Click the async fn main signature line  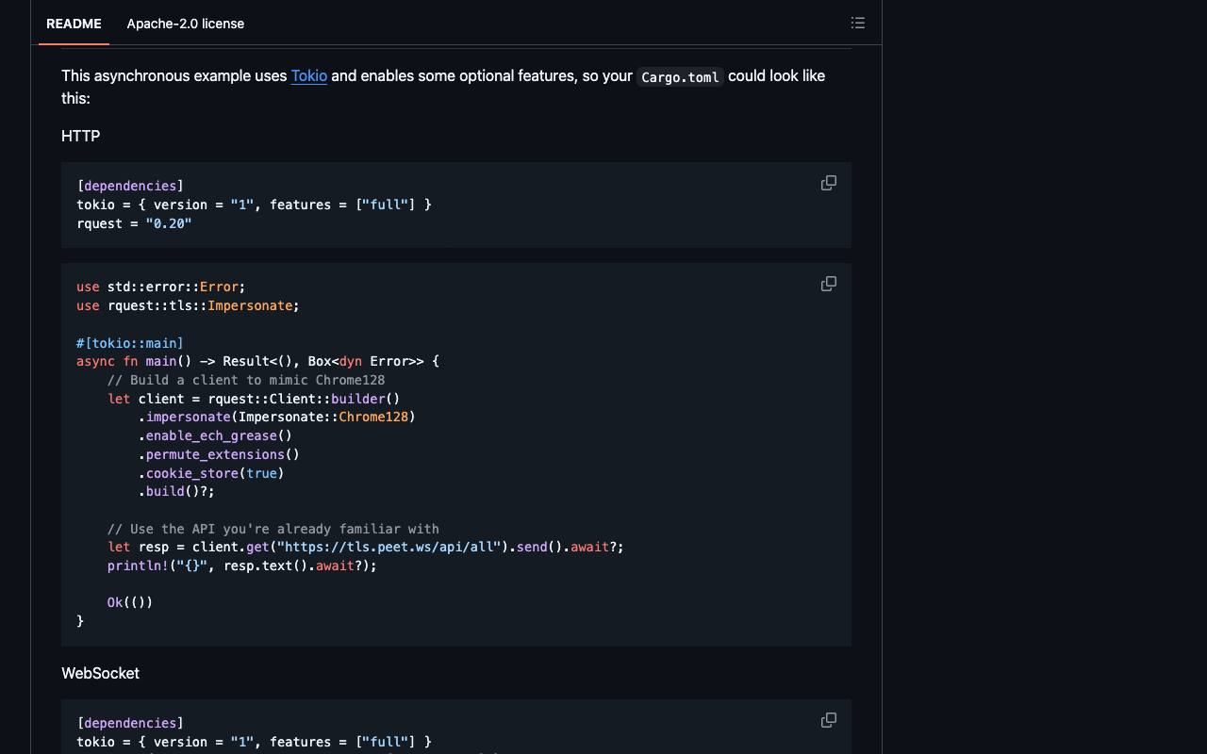click(x=258, y=361)
